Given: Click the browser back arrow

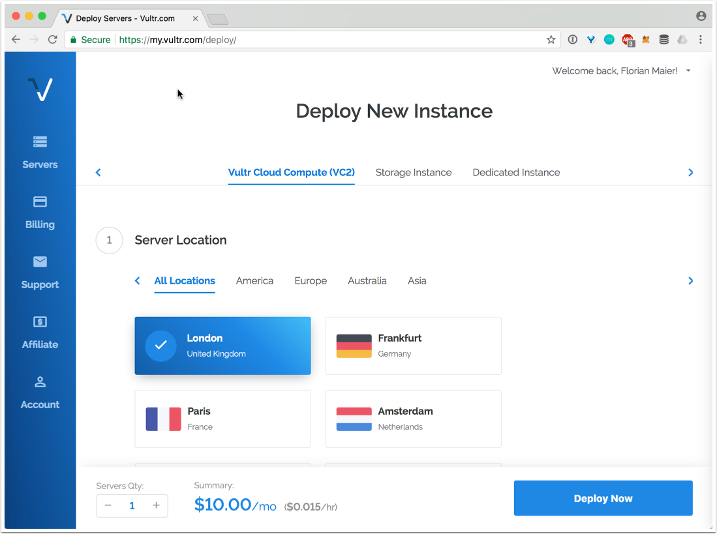Looking at the screenshot, I should click(x=16, y=40).
